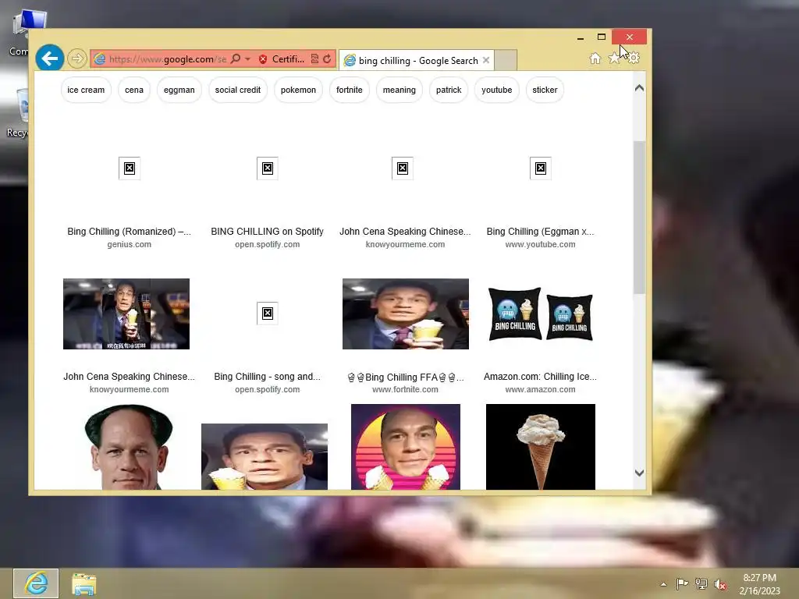The height and width of the screenshot is (599, 799).
Task: Filter by sticker chip
Action: click(545, 90)
